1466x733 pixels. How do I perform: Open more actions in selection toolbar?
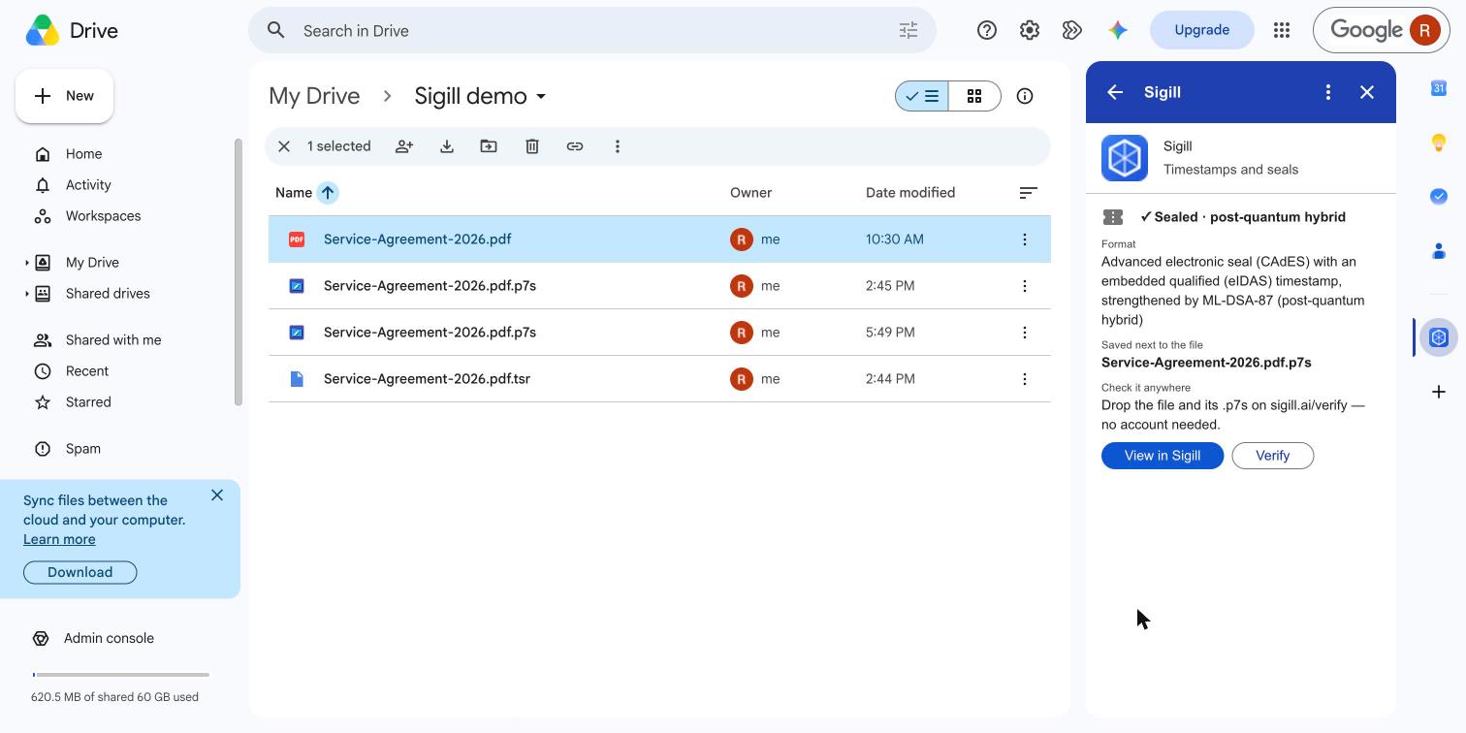tap(618, 146)
